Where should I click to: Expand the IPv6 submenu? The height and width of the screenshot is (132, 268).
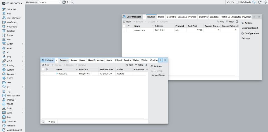tap(23, 57)
